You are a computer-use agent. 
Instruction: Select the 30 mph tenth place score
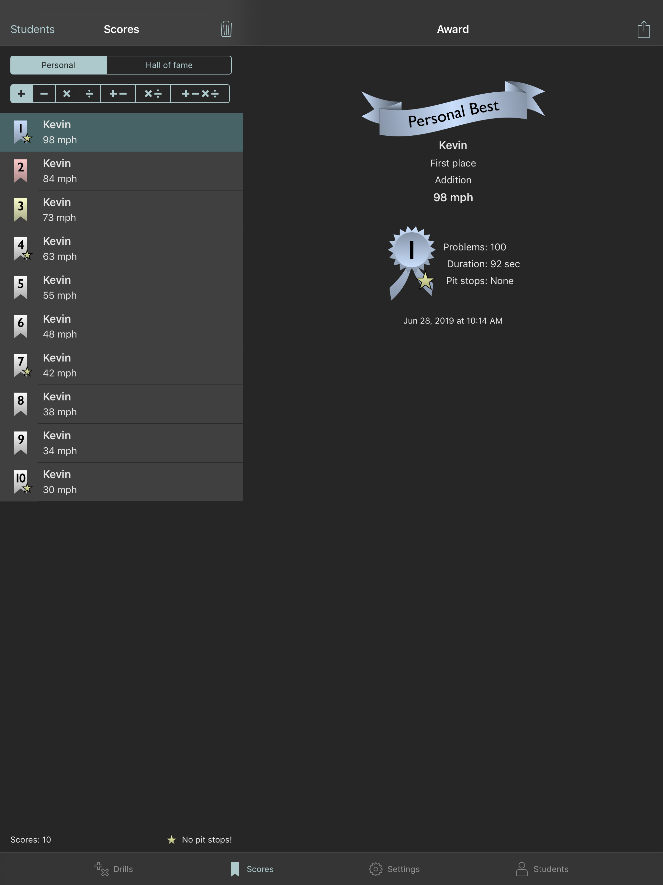click(x=121, y=482)
